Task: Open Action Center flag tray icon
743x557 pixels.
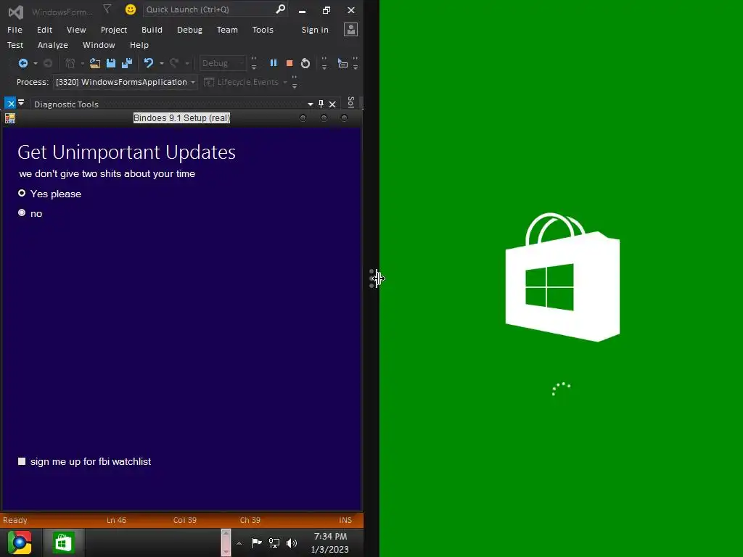Action: 256,542
